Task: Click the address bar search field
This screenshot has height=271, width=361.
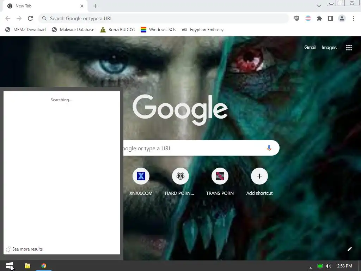Action: pyautogui.click(x=164, y=18)
